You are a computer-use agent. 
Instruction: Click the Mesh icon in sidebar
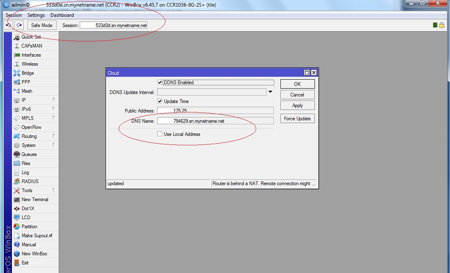[17, 91]
